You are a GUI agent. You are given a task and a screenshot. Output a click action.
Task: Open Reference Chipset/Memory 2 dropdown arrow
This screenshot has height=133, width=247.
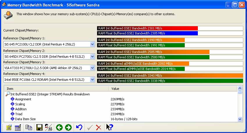[92, 56]
